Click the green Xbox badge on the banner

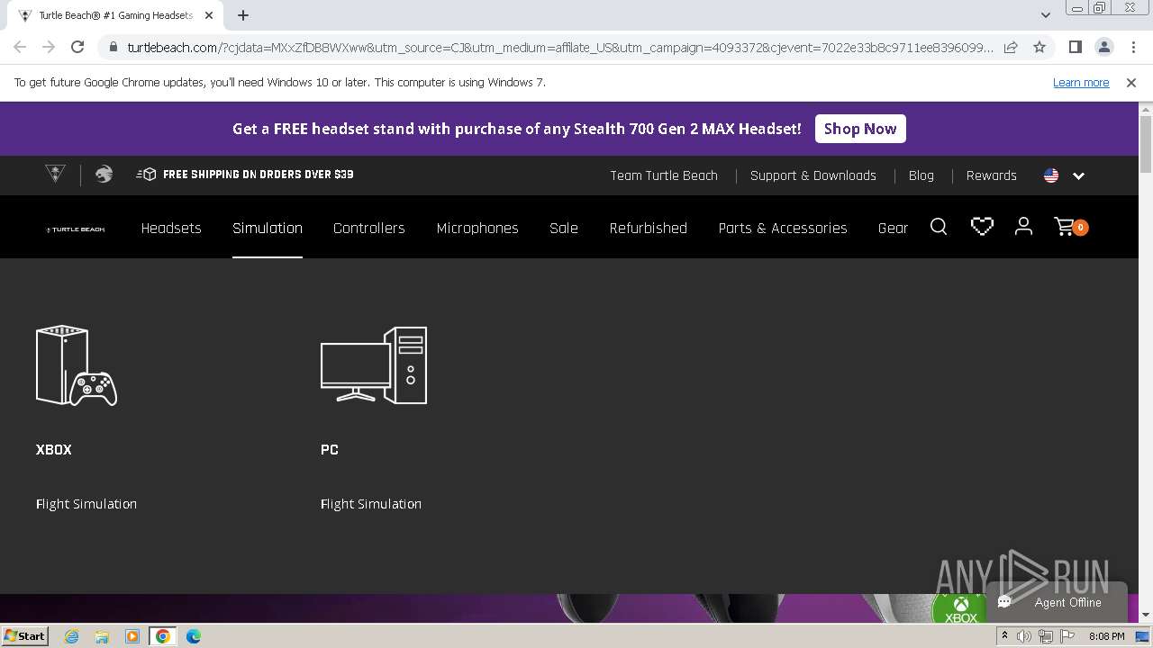[x=960, y=608]
